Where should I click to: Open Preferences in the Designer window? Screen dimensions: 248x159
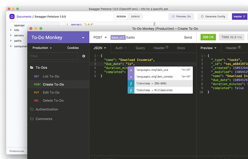[x=17, y=151]
